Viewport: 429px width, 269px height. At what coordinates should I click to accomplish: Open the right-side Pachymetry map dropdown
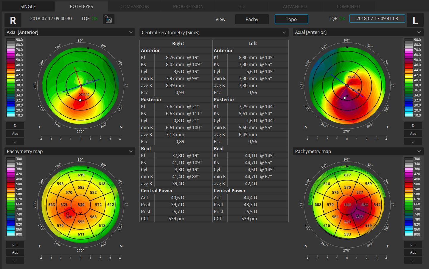click(x=419, y=151)
